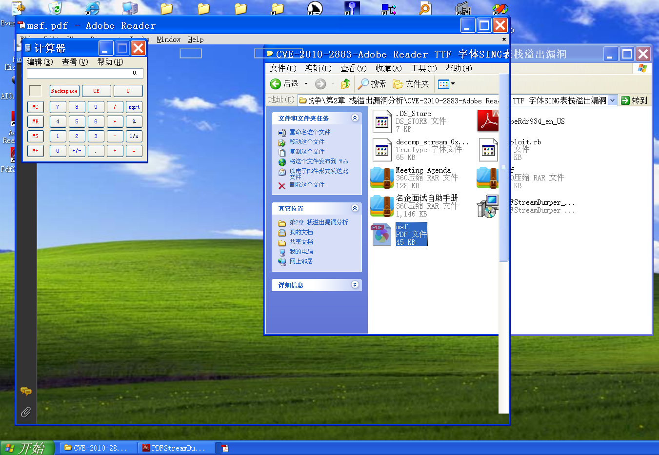Select the msf PDF file icon
Image resolution: width=659 pixels, height=455 pixels.
coord(382,234)
